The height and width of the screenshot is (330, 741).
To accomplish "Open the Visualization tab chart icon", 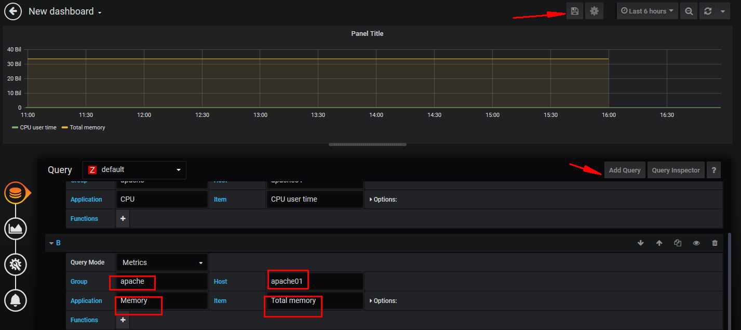I will coord(16,229).
